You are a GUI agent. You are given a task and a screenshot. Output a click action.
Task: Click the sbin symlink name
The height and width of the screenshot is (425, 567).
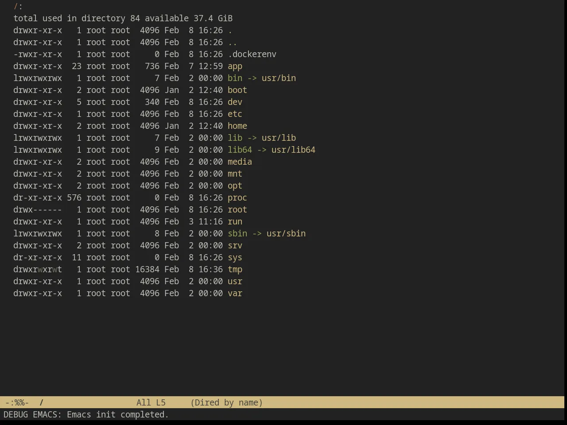pyautogui.click(x=237, y=234)
